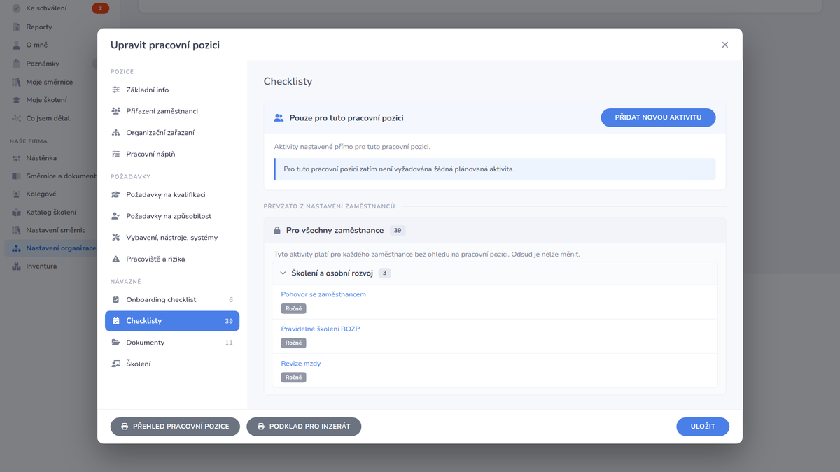840x472 pixels.
Task: Open Moje směrnice in background sidebar
Action: click(49, 82)
